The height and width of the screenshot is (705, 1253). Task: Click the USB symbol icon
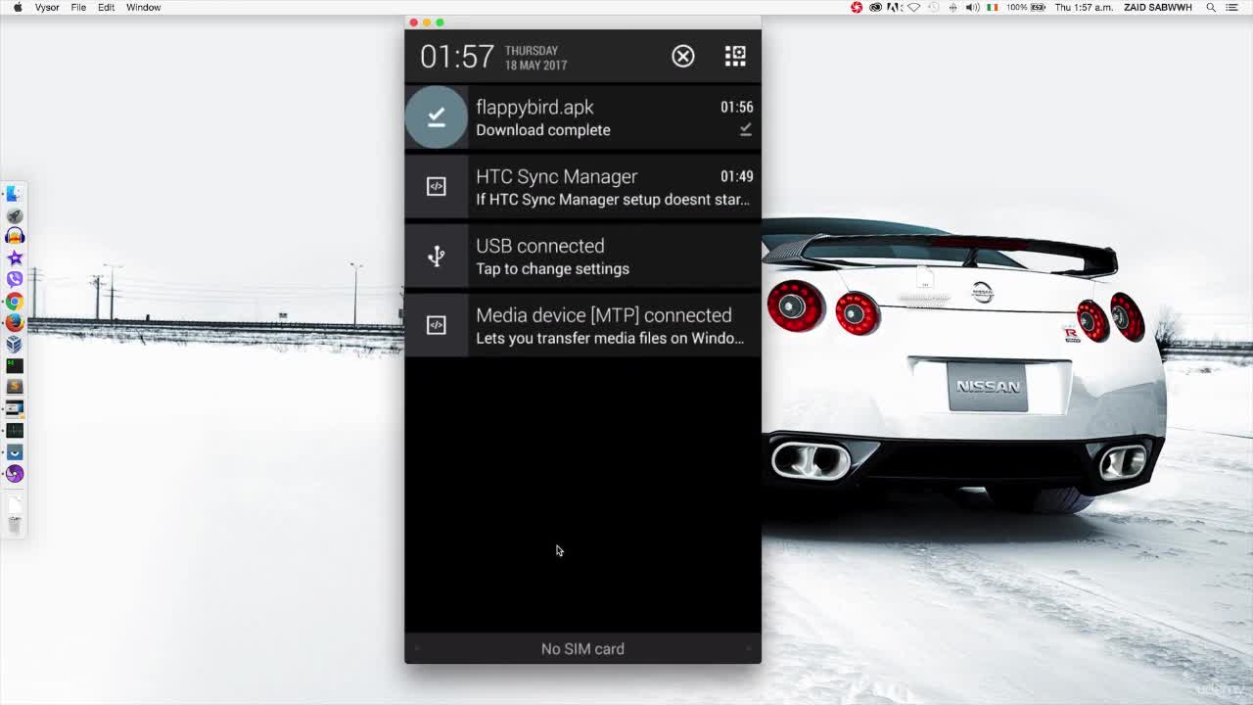pyautogui.click(x=437, y=256)
